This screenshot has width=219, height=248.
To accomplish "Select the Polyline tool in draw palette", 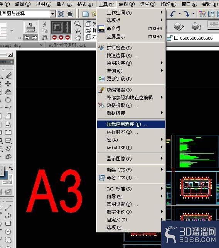I will 8,216.
